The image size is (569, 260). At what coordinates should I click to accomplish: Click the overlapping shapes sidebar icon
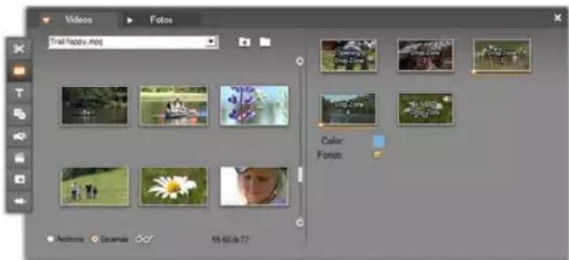click(x=19, y=115)
